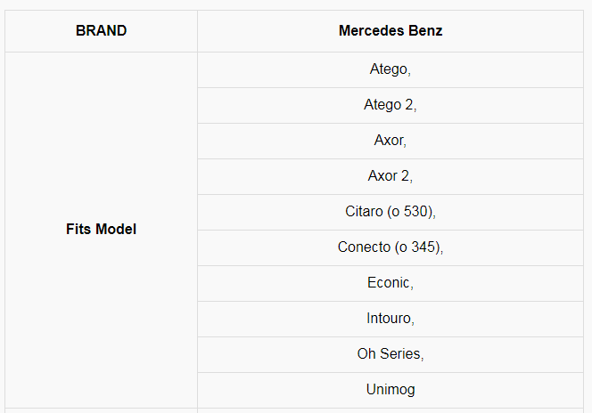Click the word Axor in Axor 2 row
Viewport: 592px width, 413px height.
382,176
